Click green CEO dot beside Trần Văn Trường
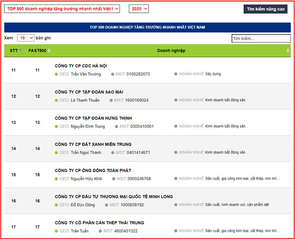This screenshot has width=295, height=239. [57, 74]
